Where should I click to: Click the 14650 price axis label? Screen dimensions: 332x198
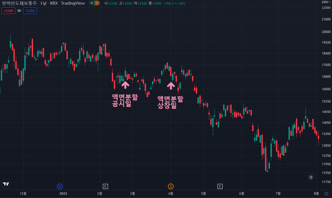pos(326,112)
